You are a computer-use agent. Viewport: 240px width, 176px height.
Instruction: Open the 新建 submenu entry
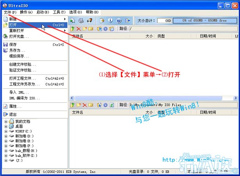pos(35,19)
